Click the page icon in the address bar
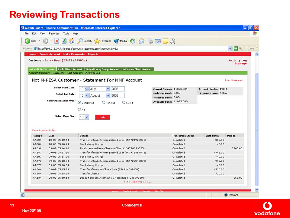Screen dimensions: 290x218 pyautogui.click(x=36, y=48)
